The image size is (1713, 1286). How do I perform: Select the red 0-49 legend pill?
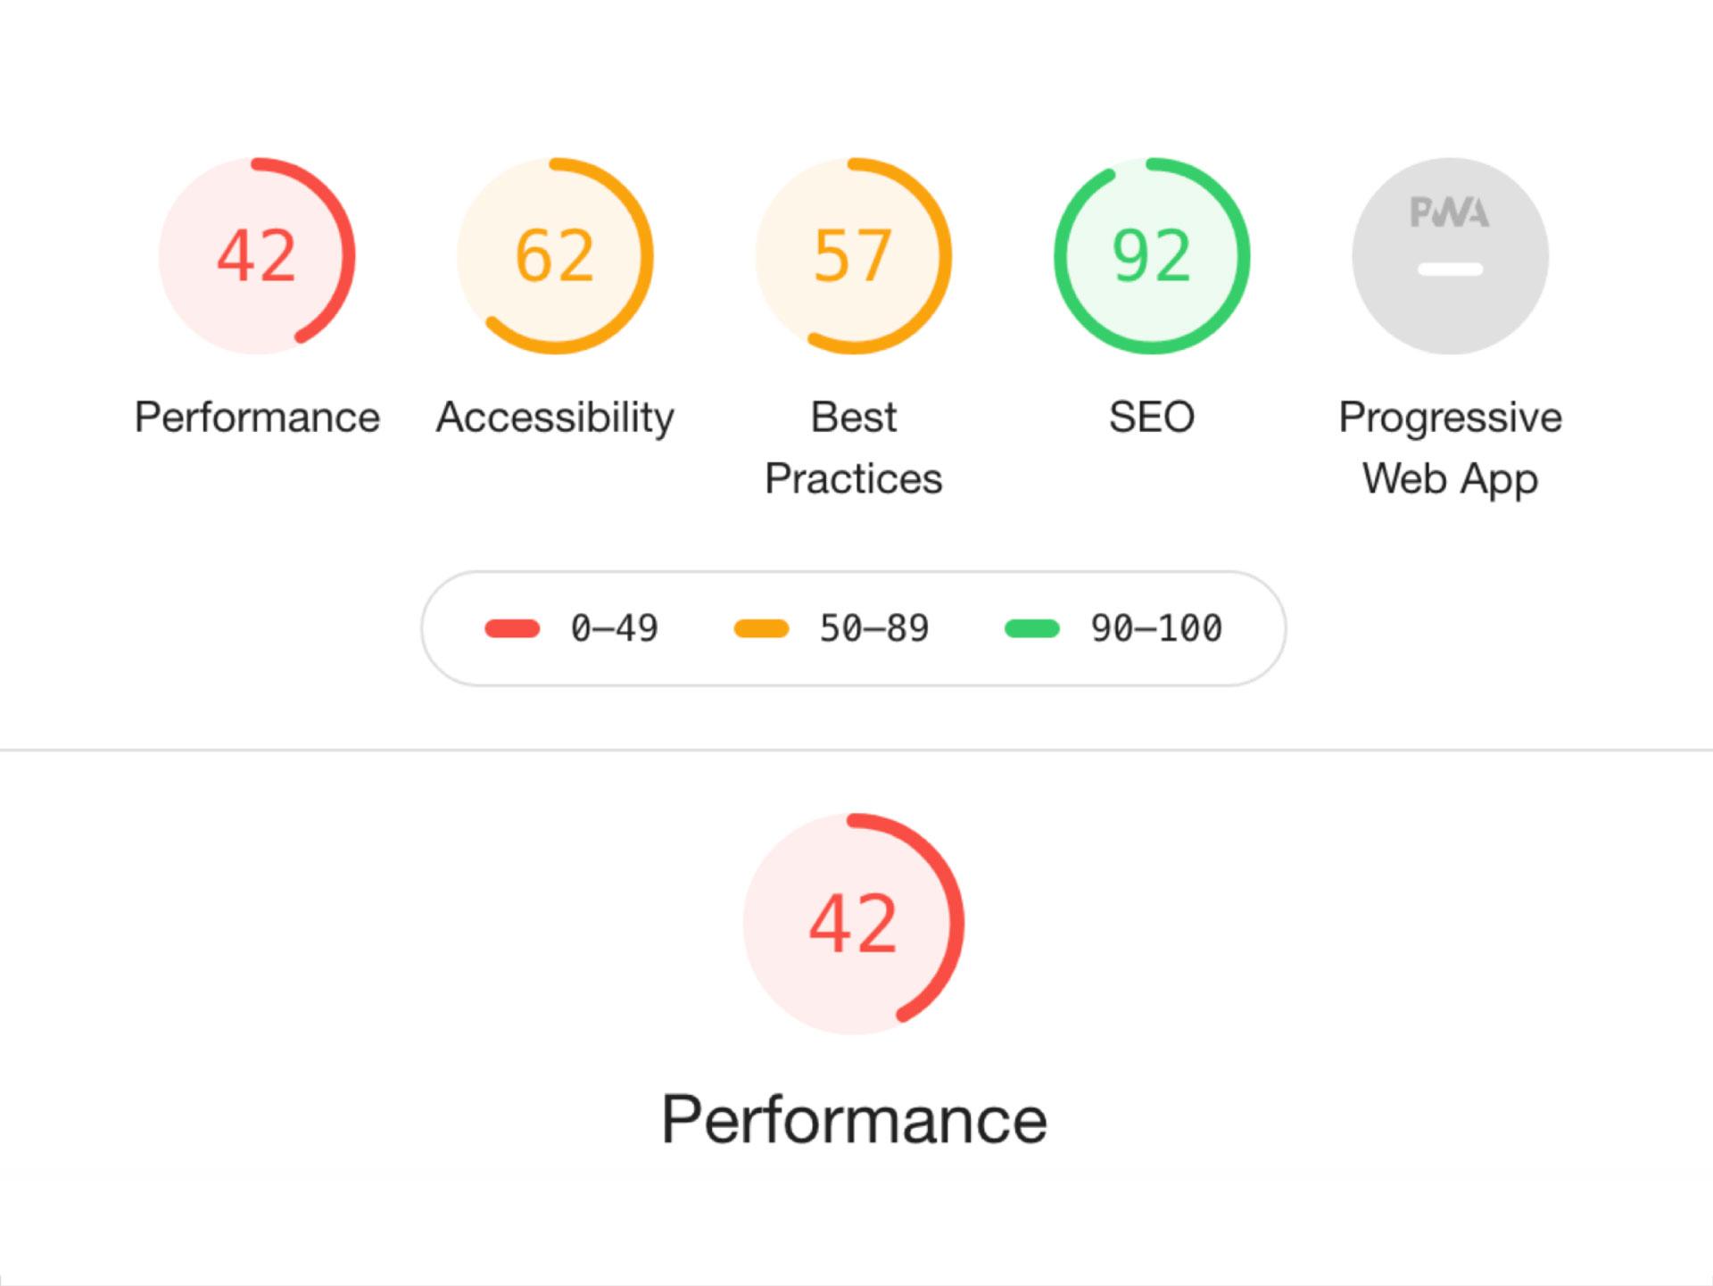(511, 628)
